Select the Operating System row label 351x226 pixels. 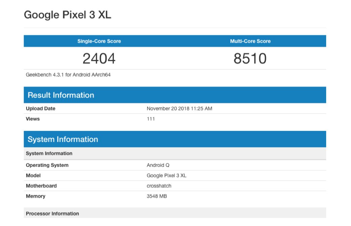[47, 165]
